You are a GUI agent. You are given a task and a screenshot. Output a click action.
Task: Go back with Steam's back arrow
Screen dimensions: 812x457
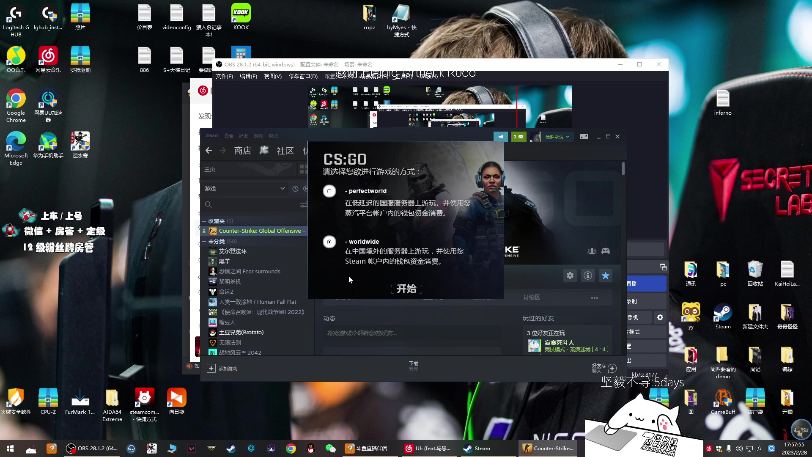(208, 151)
